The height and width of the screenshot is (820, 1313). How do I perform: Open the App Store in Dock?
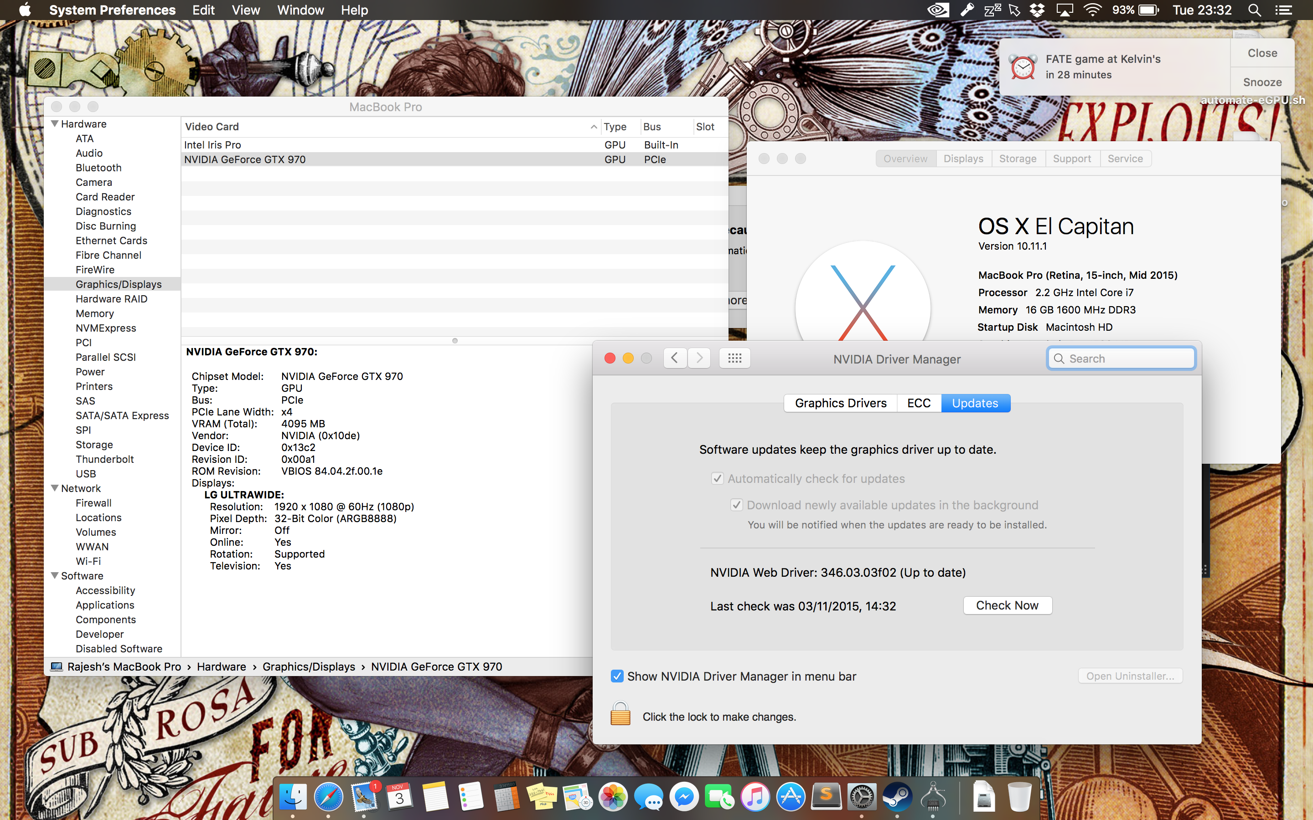791,797
